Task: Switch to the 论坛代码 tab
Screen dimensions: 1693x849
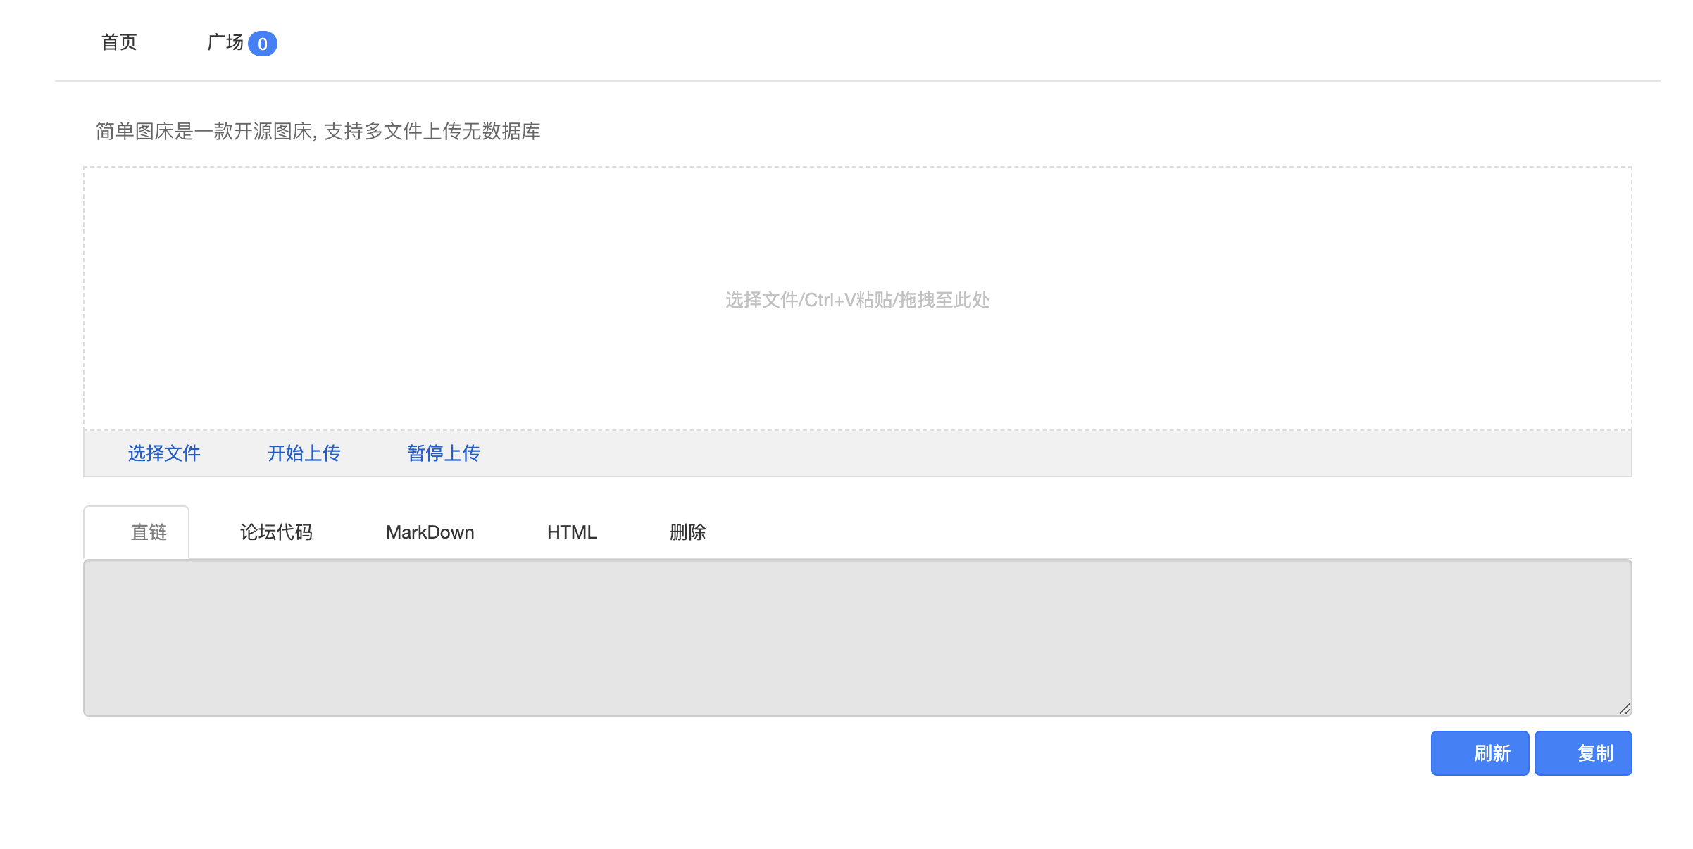Action: click(x=276, y=532)
